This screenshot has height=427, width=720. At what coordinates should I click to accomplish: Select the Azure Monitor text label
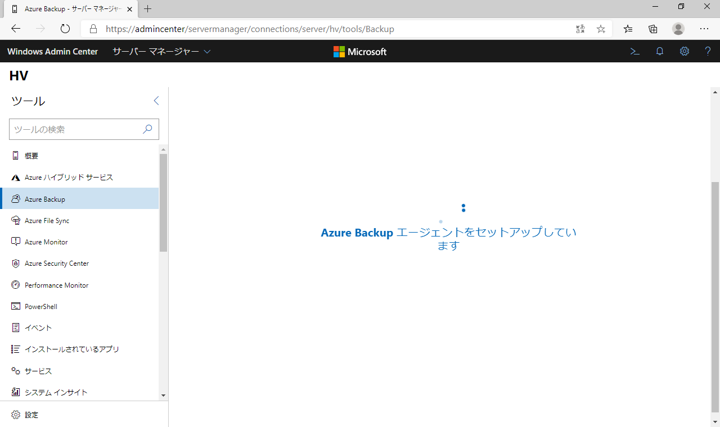point(46,242)
